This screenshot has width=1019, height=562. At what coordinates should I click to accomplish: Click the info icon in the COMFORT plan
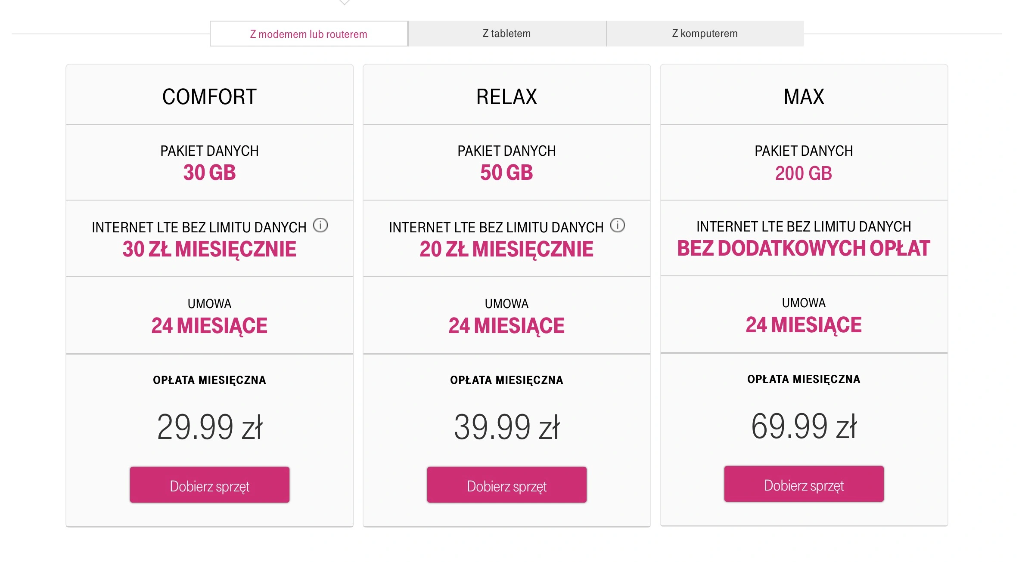pos(320,225)
